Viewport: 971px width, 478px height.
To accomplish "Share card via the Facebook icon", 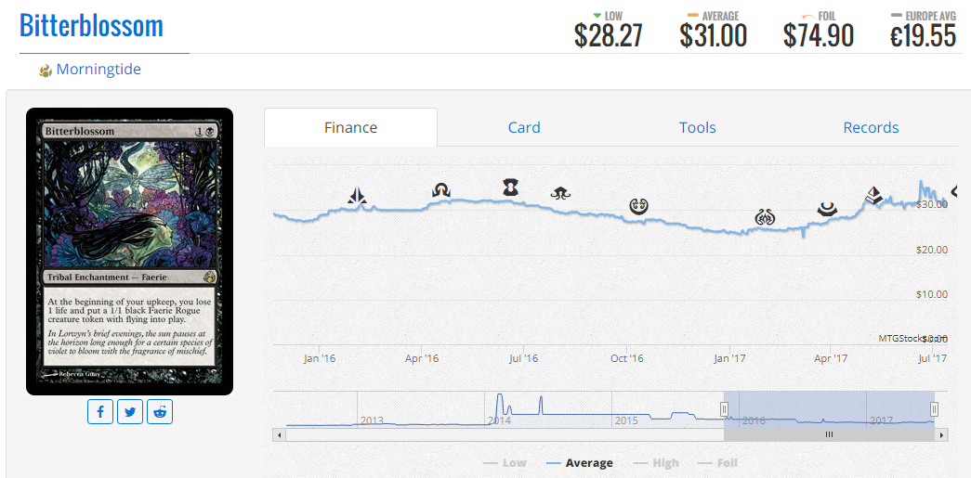I will coord(100,412).
